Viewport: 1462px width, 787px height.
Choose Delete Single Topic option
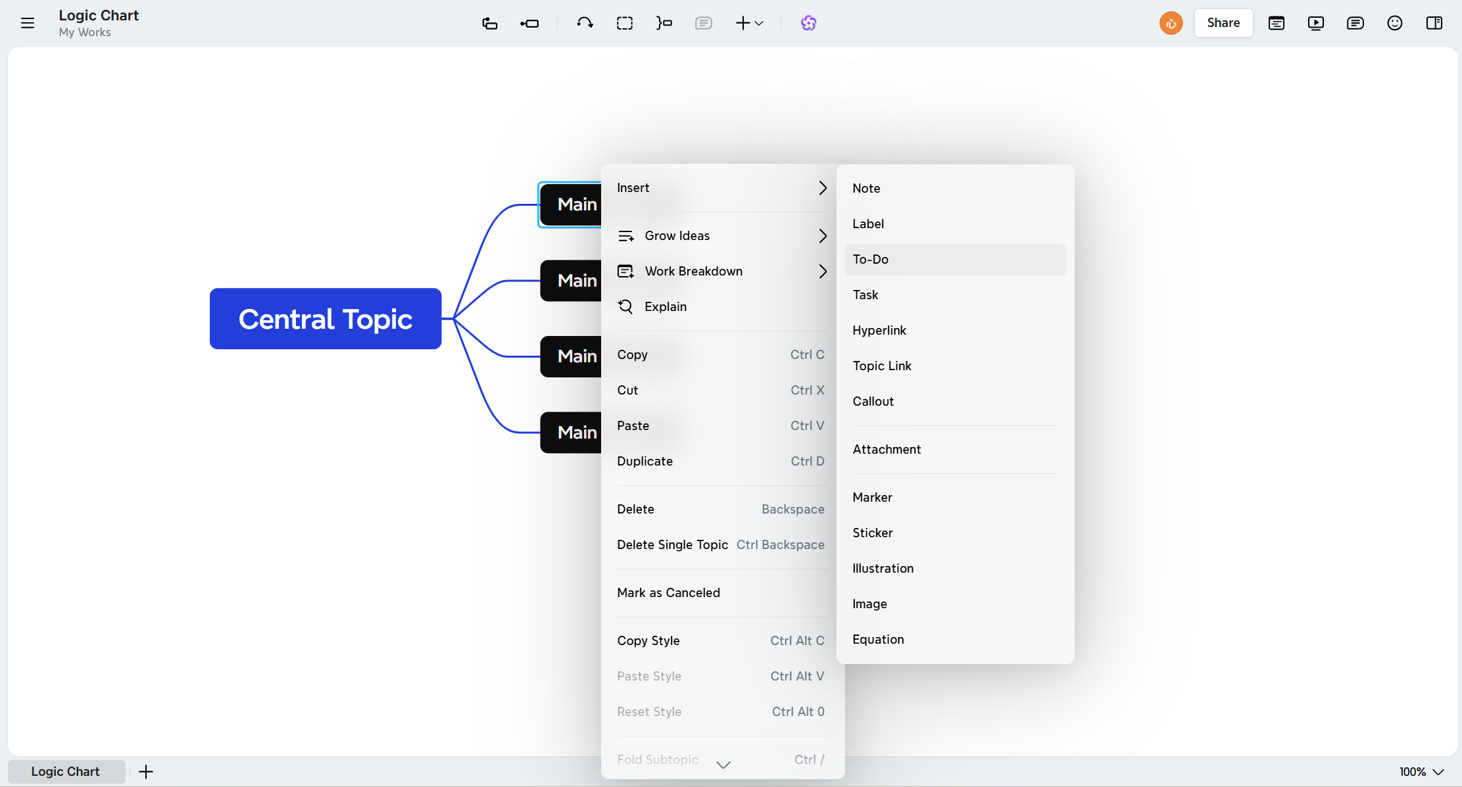[x=722, y=545]
